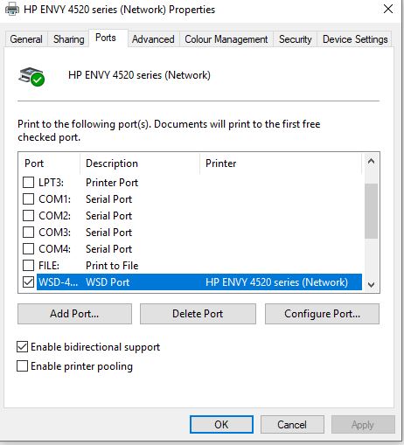Enable printer pooling checkbox
Screen dimensions: 404x445
[22, 366]
